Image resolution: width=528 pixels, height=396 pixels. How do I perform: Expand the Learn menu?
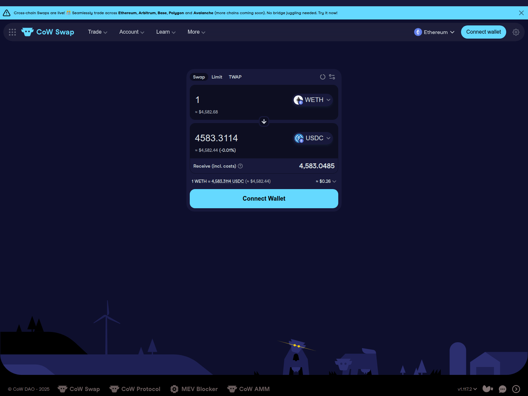coord(166,32)
